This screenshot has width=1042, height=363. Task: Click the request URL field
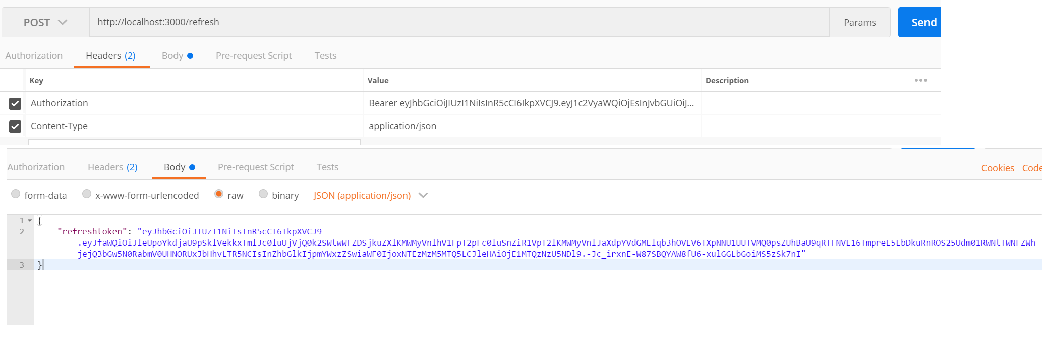(x=459, y=22)
